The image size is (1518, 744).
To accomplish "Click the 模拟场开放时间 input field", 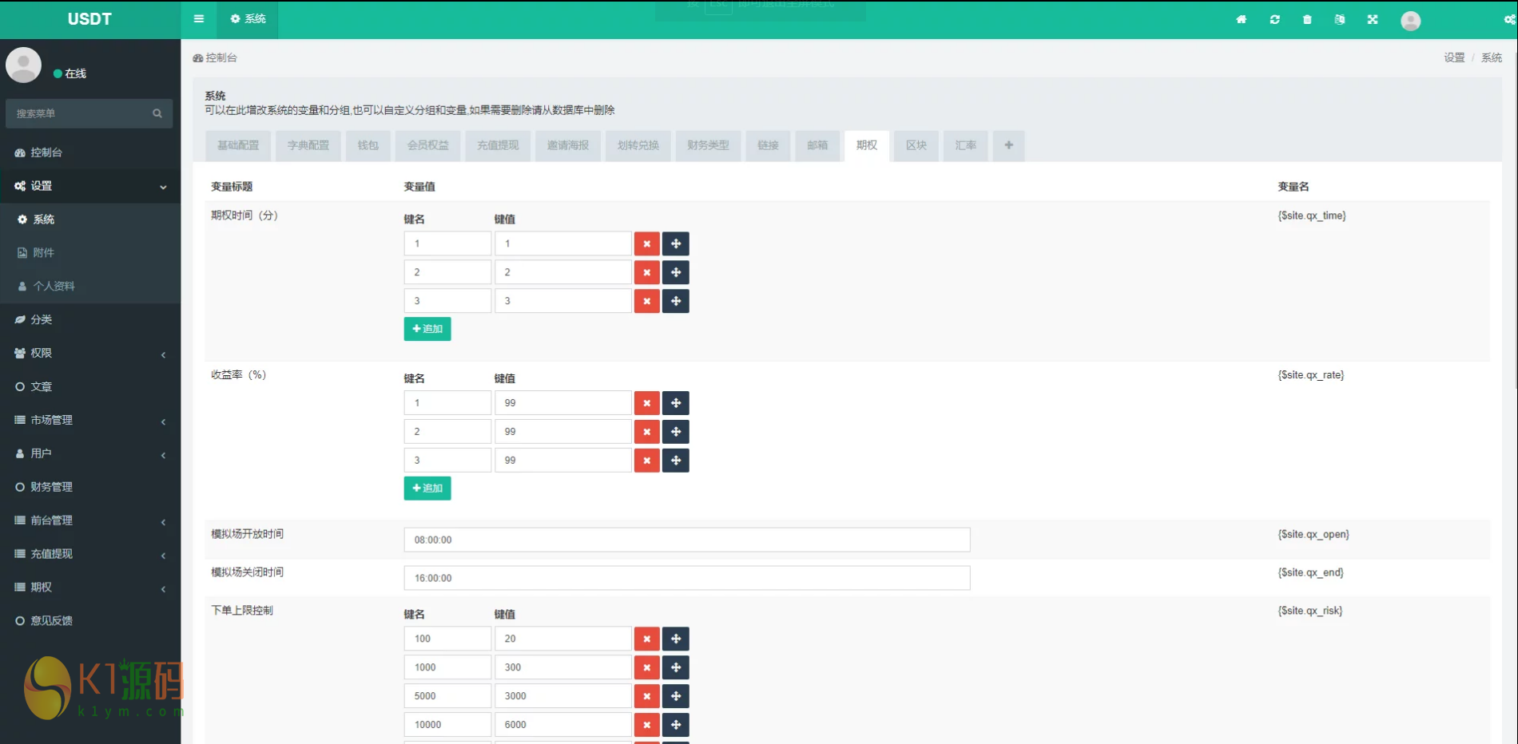I will click(x=686, y=540).
